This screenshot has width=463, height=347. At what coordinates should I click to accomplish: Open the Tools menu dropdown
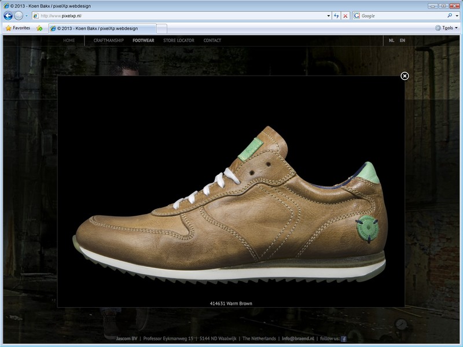(x=446, y=28)
